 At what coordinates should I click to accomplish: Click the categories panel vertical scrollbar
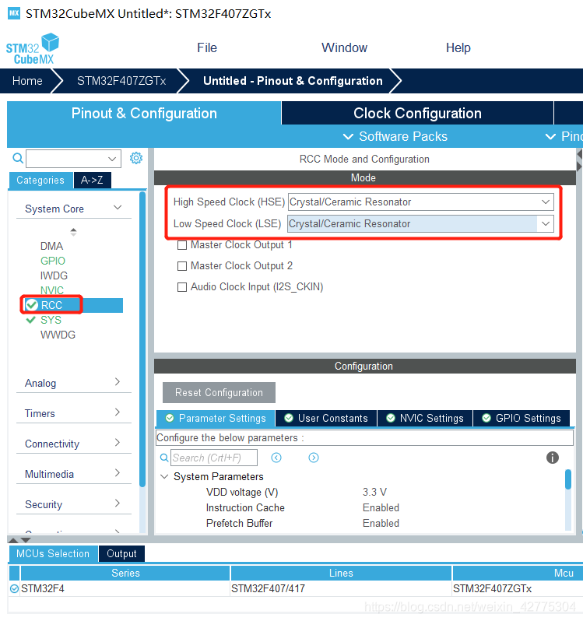tap(142, 339)
